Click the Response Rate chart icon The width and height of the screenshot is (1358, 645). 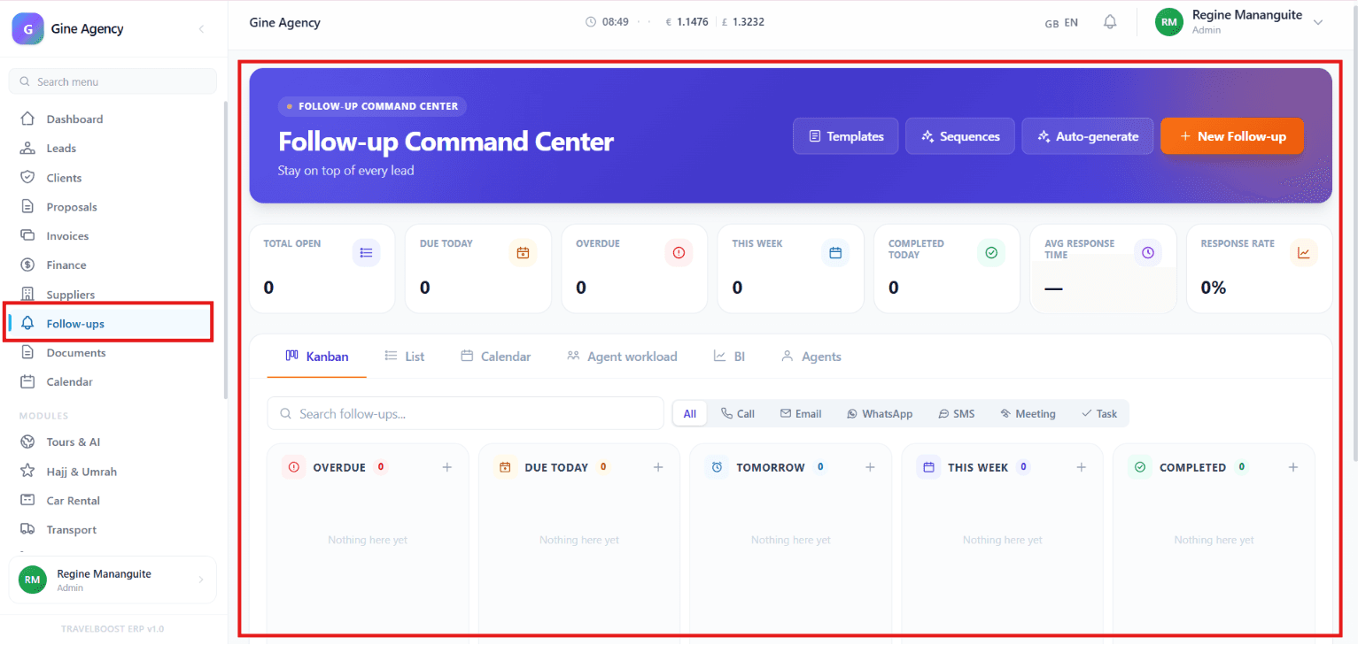1304,253
